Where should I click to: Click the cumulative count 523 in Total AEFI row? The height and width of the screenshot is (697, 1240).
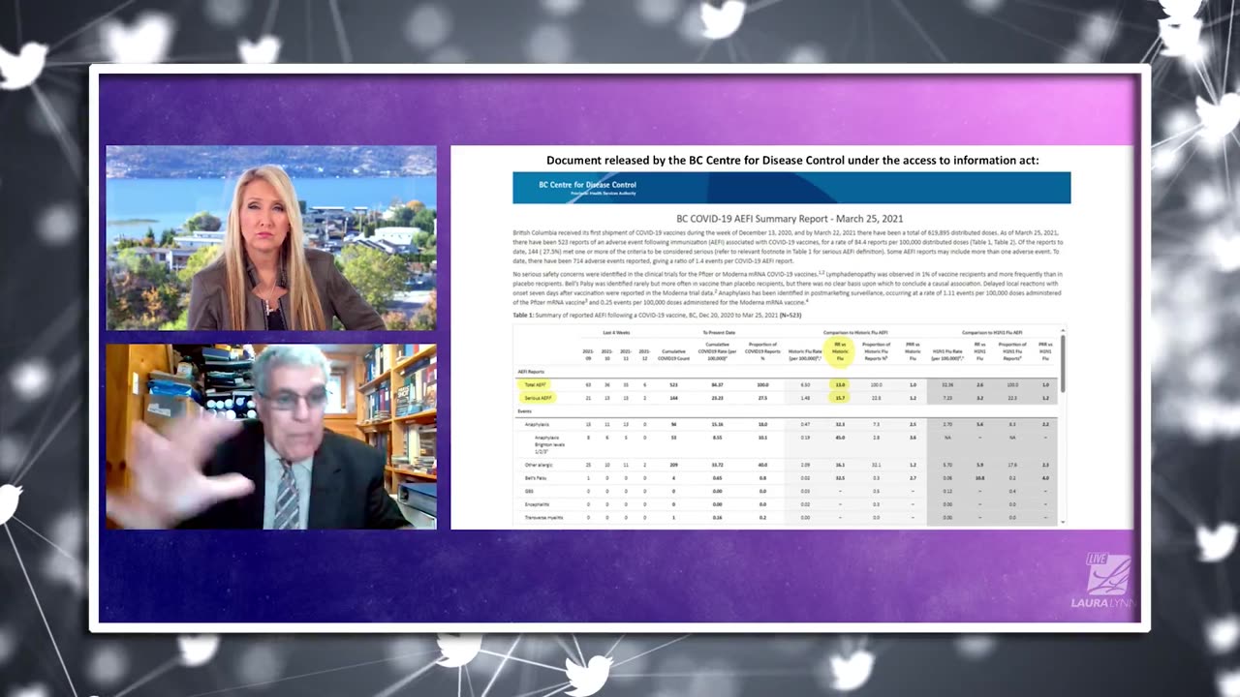coord(673,385)
